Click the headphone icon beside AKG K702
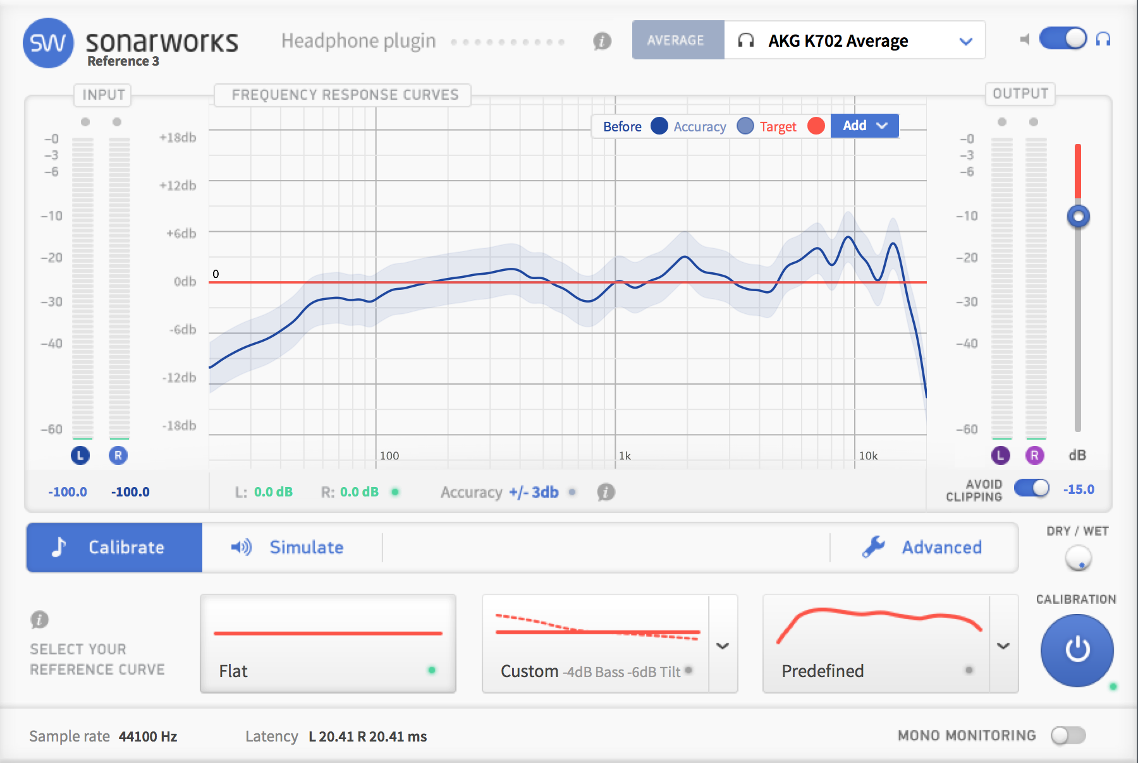1138x763 pixels. click(746, 40)
